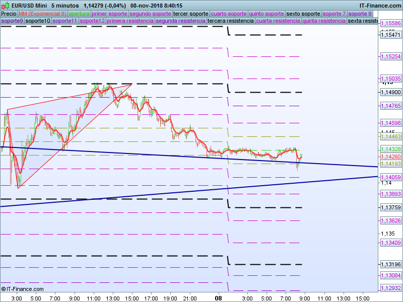Click the 5 minutos timeframe text

coord(65,6)
